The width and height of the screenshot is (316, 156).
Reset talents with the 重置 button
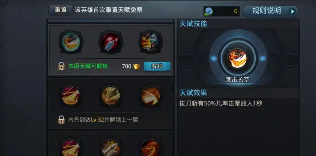[61, 10]
